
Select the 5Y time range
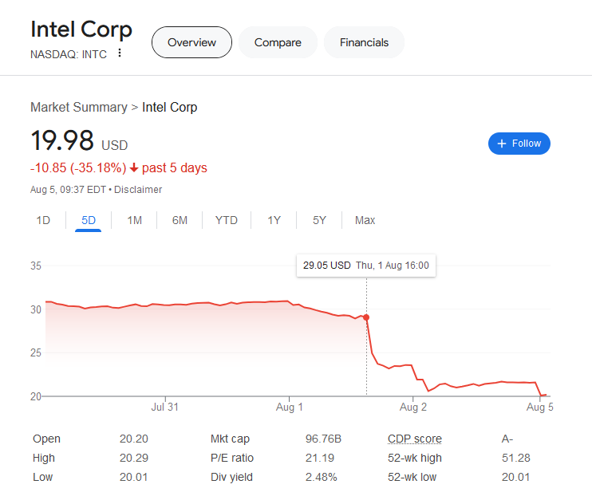(x=319, y=220)
